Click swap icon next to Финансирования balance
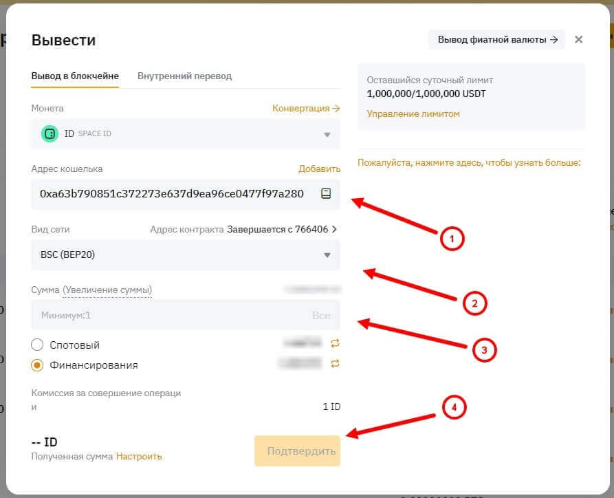 [336, 363]
